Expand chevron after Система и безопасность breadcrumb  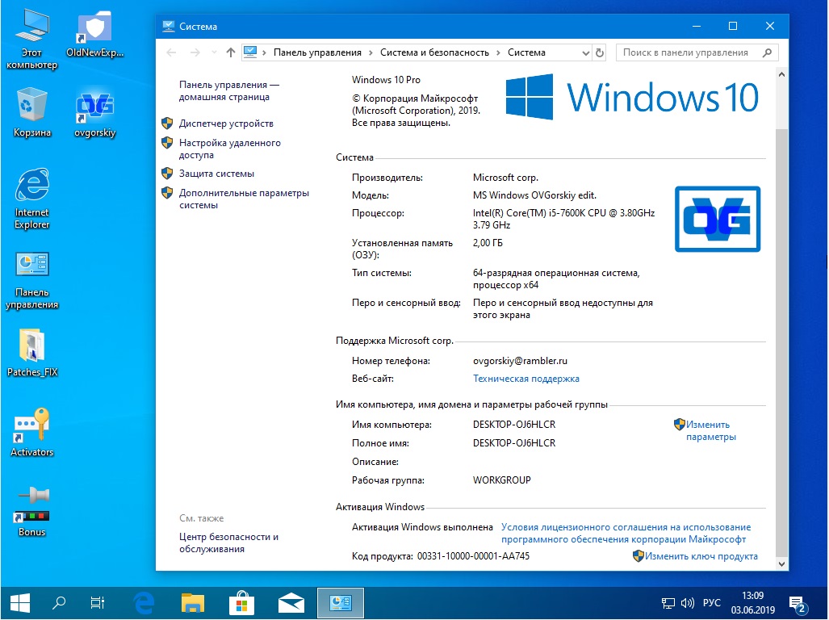499,52
